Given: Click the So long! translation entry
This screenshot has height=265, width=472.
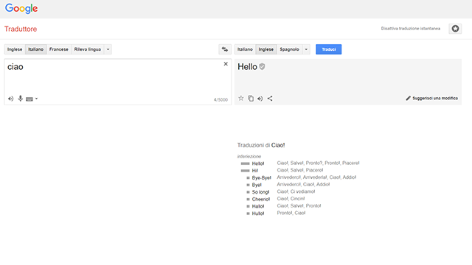Looking at the screenshot, I should pos(260,192).
